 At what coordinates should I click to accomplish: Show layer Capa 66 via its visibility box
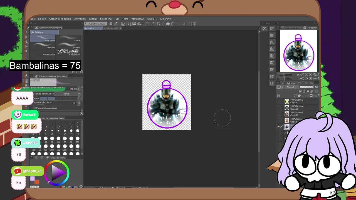coord(278,107)
